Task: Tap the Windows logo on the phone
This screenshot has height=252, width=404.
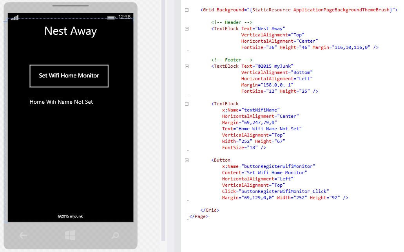Action: point(70,235)
